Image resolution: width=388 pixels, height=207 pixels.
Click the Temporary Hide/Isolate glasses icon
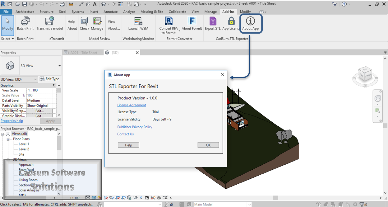pos(135,197)
